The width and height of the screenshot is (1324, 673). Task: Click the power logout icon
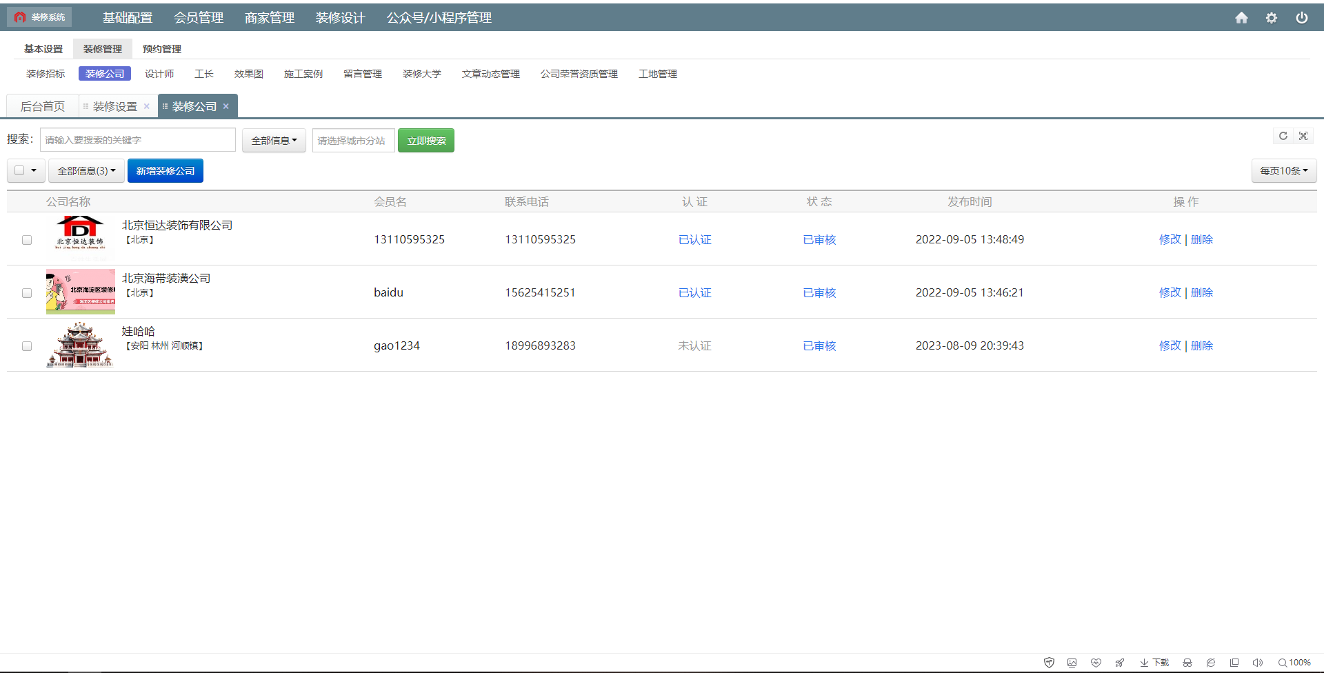(x=1301, y=18)
